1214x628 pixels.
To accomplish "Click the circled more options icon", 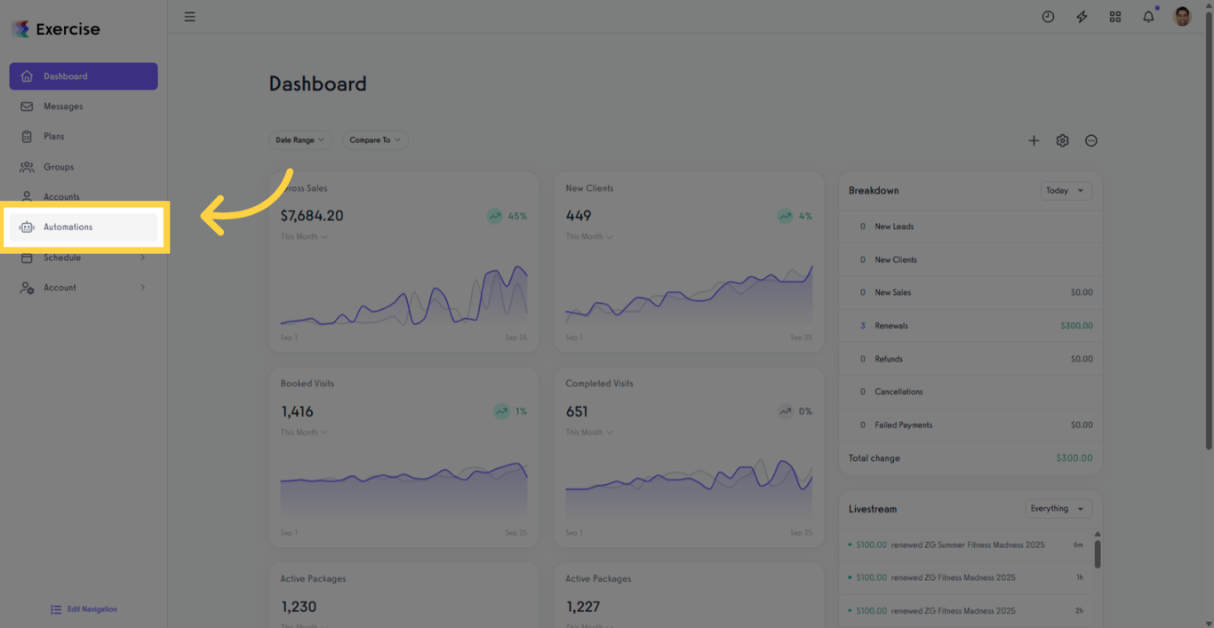I will pos(1091,140).
